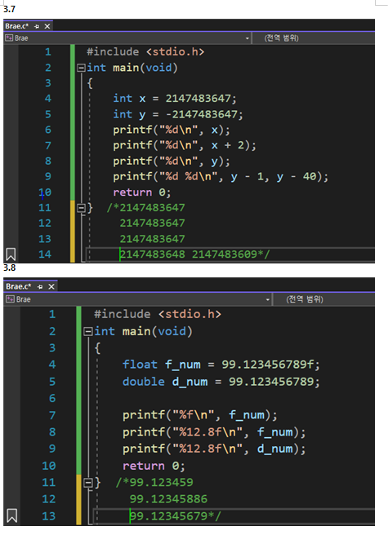Click the line 'int x = 2147483647;'
The image size is (388, 544).
175,99
